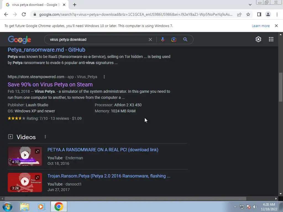Screen dimensions: 283x212
Task: Open Learn more about Chrome updates
Action: click(x=261, y=26)
